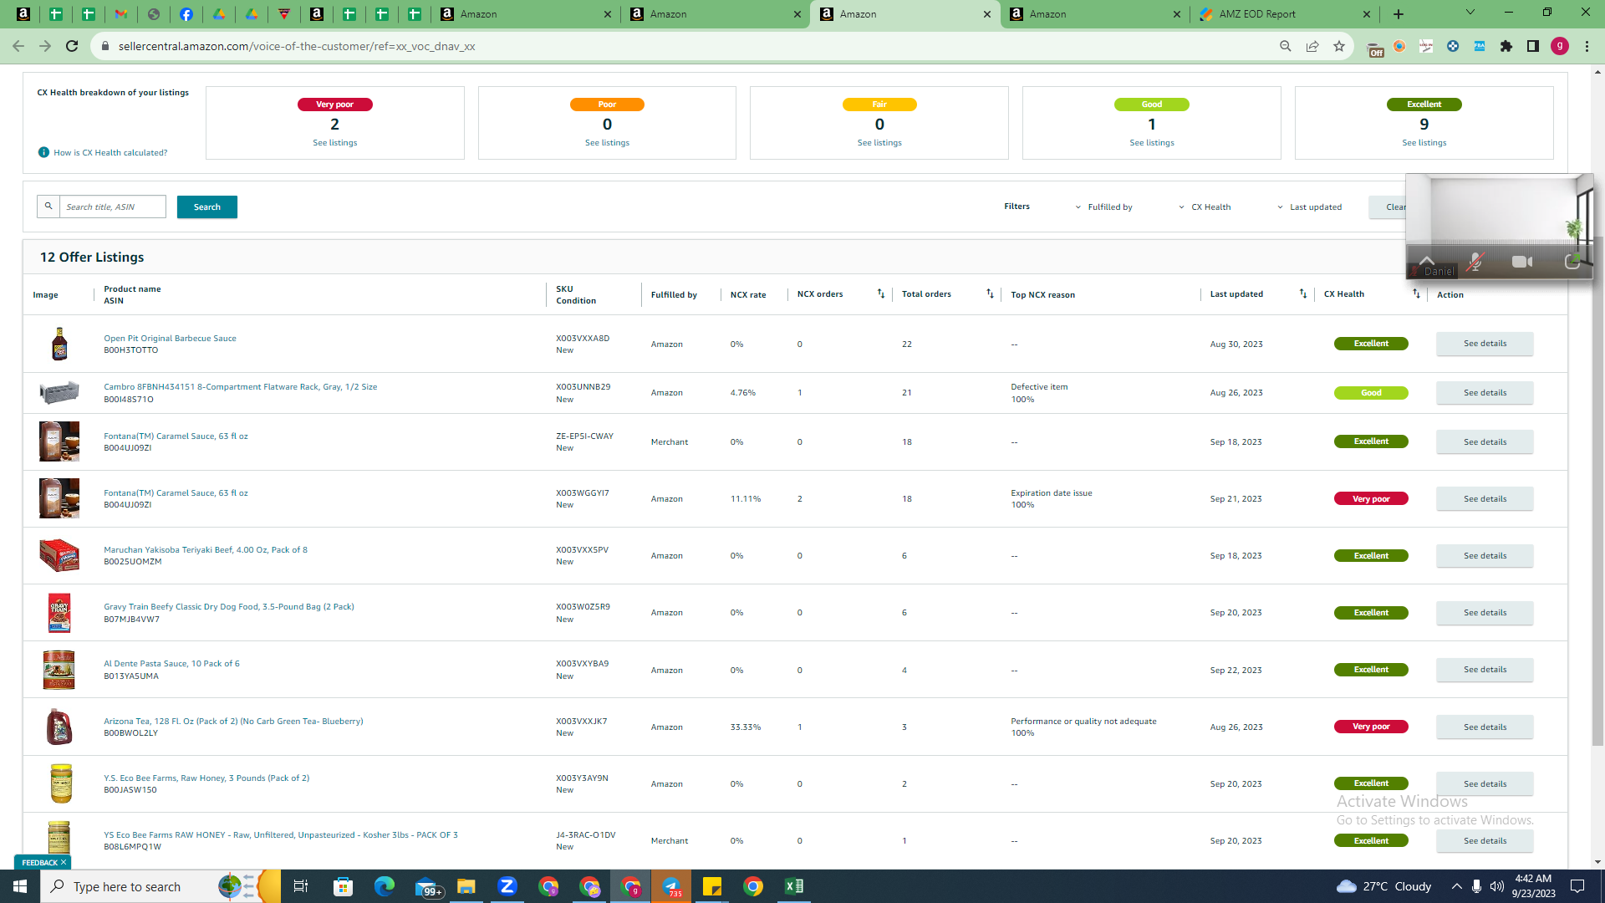Sort listings by Last updated column
Image resolution: width=1605 pixels, height=903 pixels.
(1303, 293)
